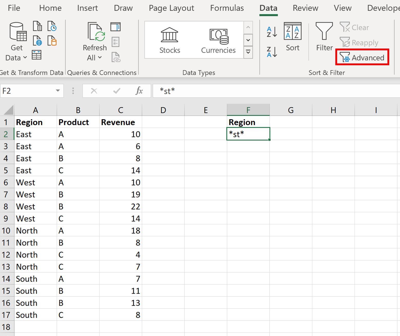This screenshot has width=400, height=336.
Task: Toggle the Filter on the data
Action: click(324, 36)
